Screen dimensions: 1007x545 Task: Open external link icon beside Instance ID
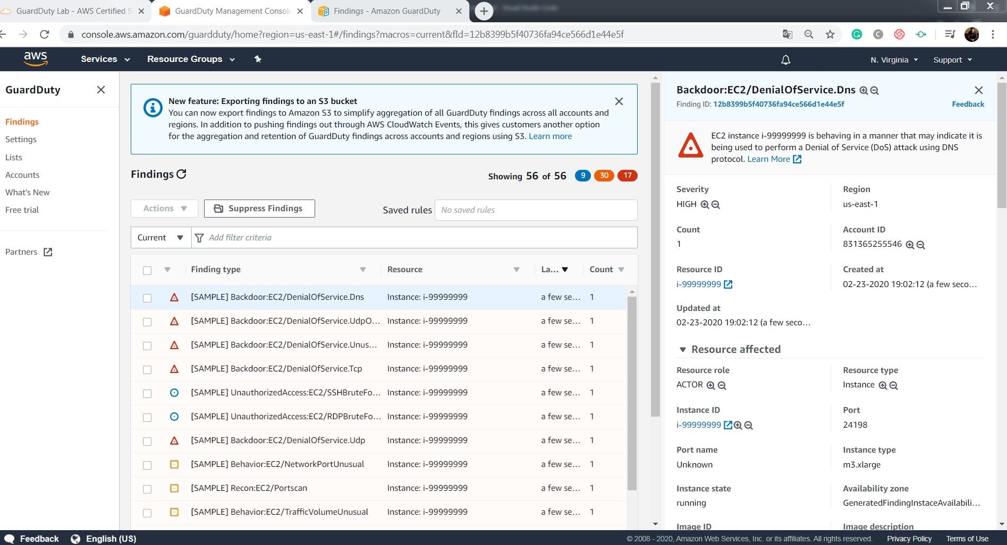728,425
